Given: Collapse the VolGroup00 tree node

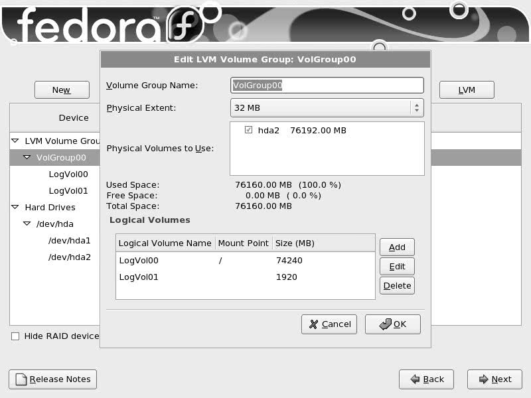Looking at the screenshot, I should pos(27,157).
